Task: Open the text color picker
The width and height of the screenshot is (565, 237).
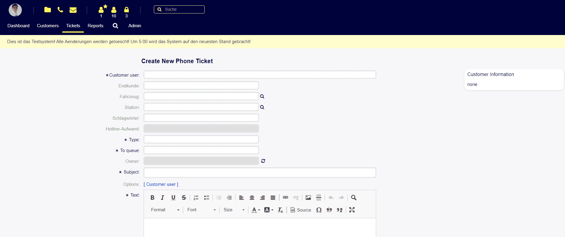Action: pyautogui.click(x=256, y=210)
